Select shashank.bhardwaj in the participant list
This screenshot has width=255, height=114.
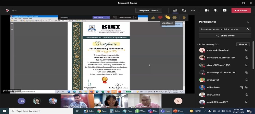tap(214, 50)
